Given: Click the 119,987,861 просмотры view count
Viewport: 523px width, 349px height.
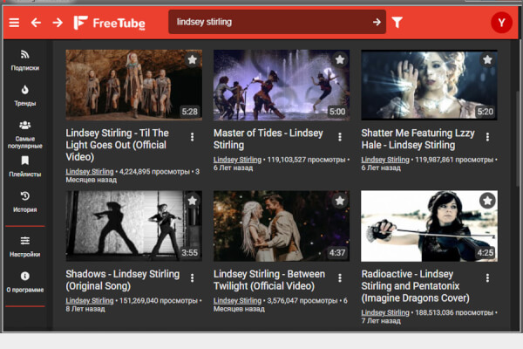Looking at the screenshot, I should point(454,160).
